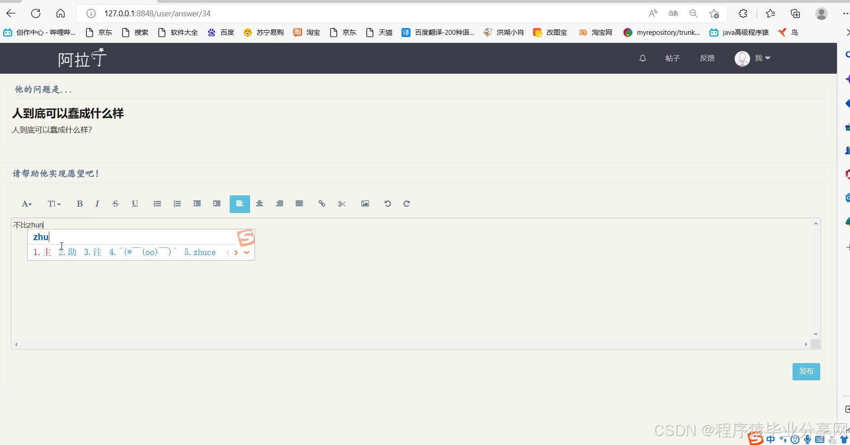850x445 pixels.
Task: Refresh the browser page
Action: tap(36, 14)
